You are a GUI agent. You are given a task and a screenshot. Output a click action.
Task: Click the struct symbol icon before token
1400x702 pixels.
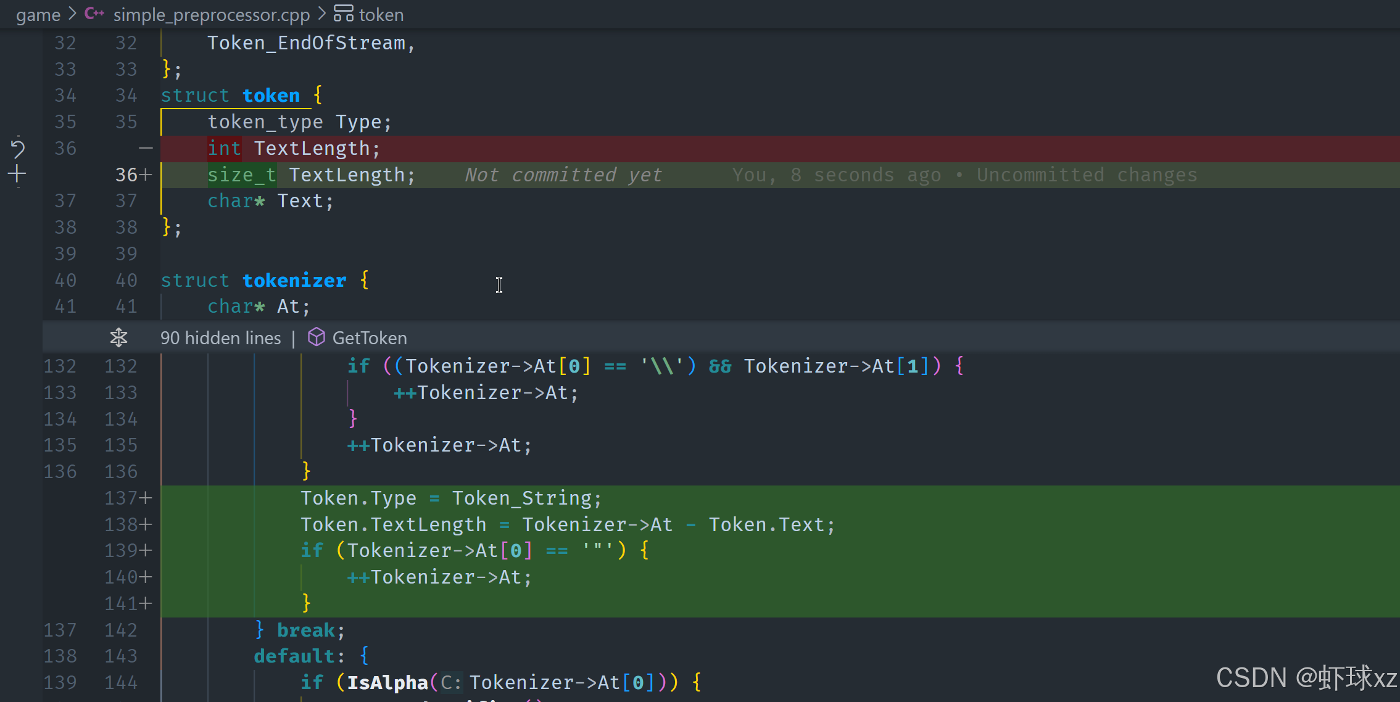344,14
